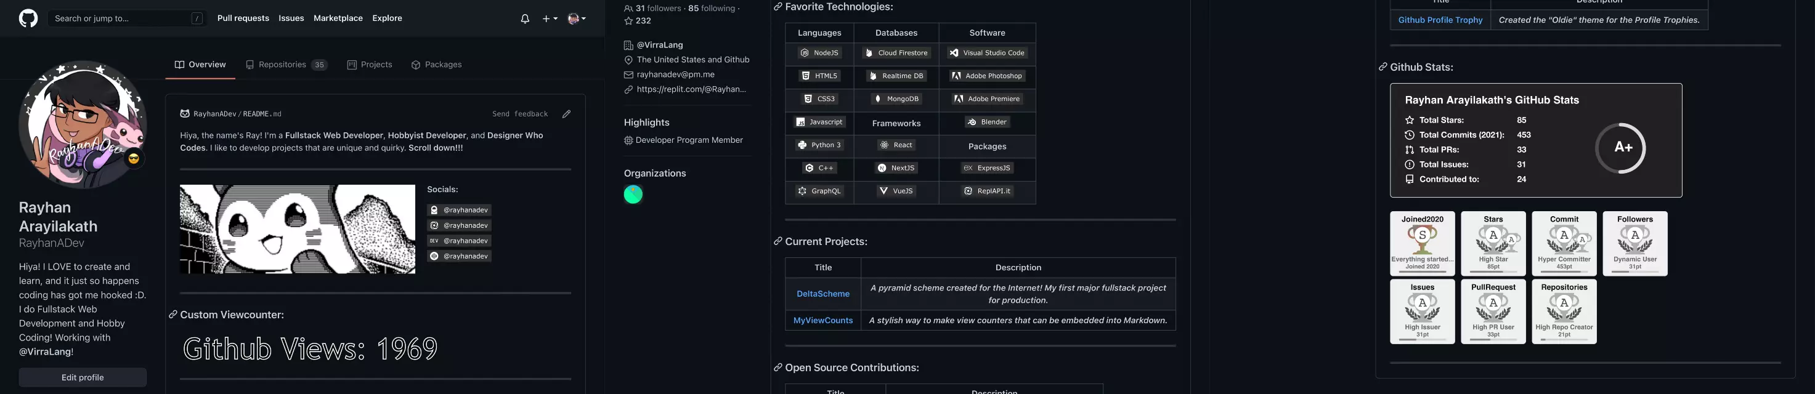This screenshot has width=1815, height=394.
Task: Click the link icon beside Github Stats
Action: pyautogui.click(x=1383, y=68)
